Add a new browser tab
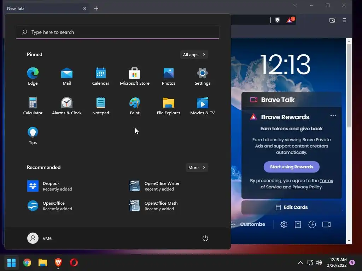This screenshot has width=362, height=271. coord(96,8)
